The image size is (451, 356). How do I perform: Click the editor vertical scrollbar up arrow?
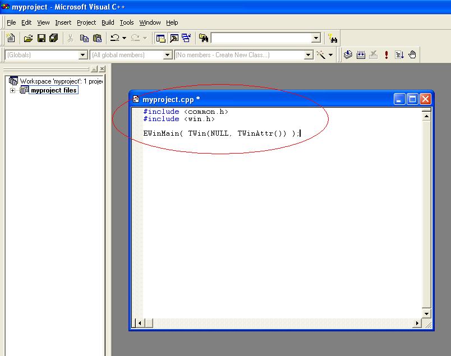tap(426, 116)
